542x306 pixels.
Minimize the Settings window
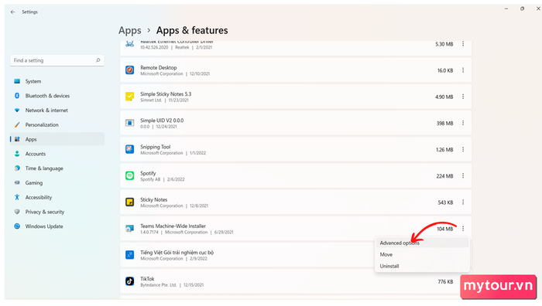(x=506, y=8)
